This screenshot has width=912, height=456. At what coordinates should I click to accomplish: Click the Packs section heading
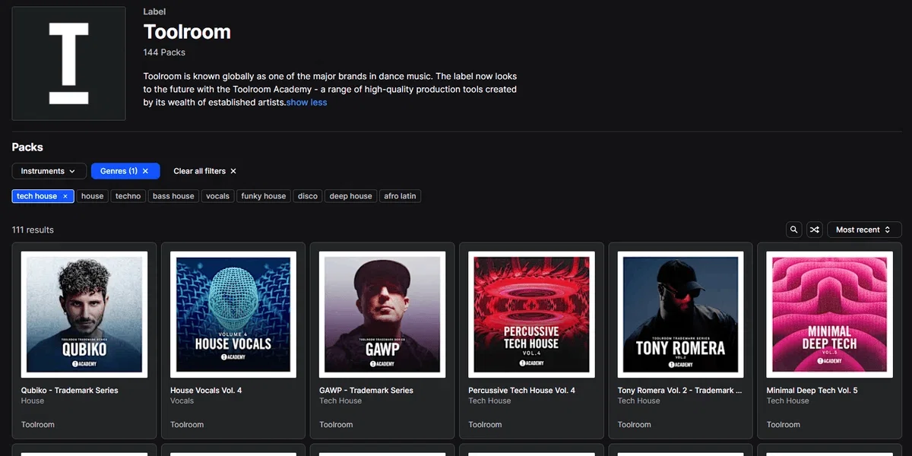(x=27, y=147)
